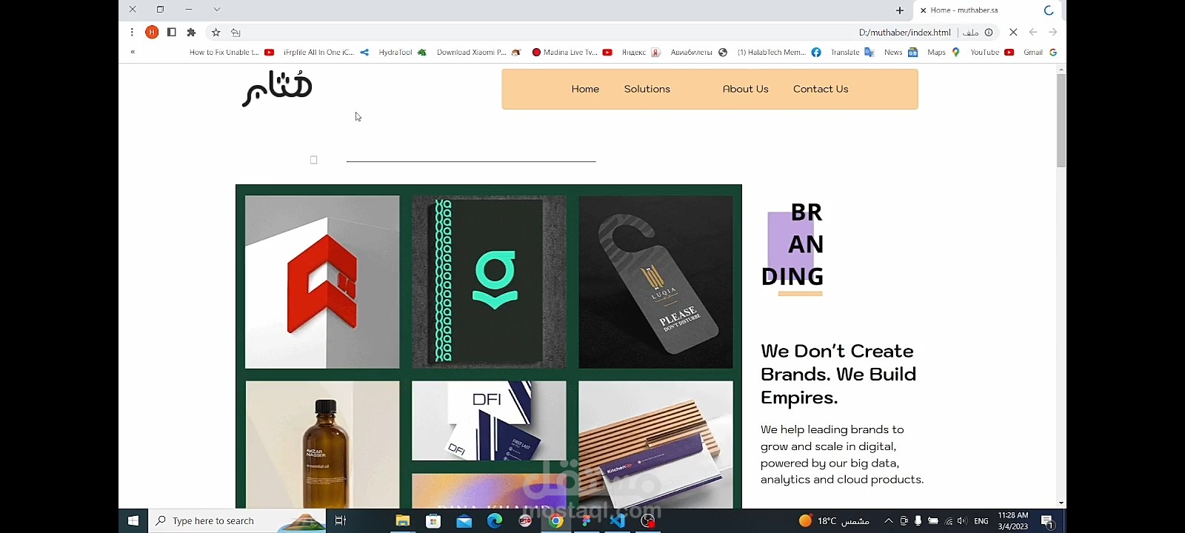The image size is (1185, 533).
Task: Open the Windows Start menu
Action: pos(133,521)
